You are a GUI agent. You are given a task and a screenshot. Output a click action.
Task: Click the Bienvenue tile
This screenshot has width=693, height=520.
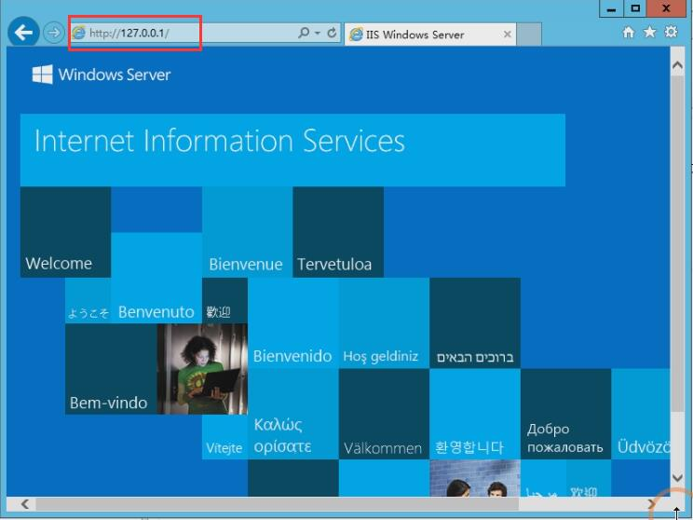coord(247,232)
